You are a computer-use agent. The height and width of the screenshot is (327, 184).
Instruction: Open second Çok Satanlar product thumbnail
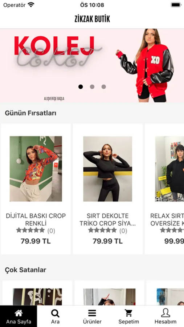(x=109, y=297)
